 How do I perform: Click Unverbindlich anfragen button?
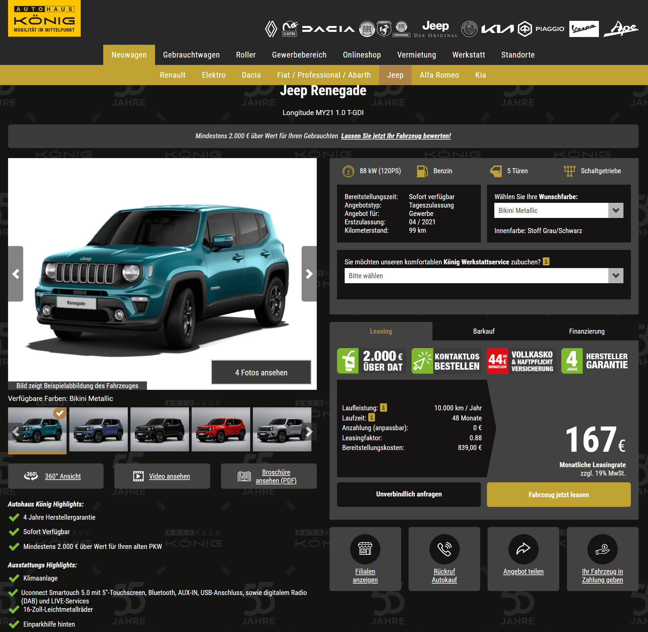(409, 494)
